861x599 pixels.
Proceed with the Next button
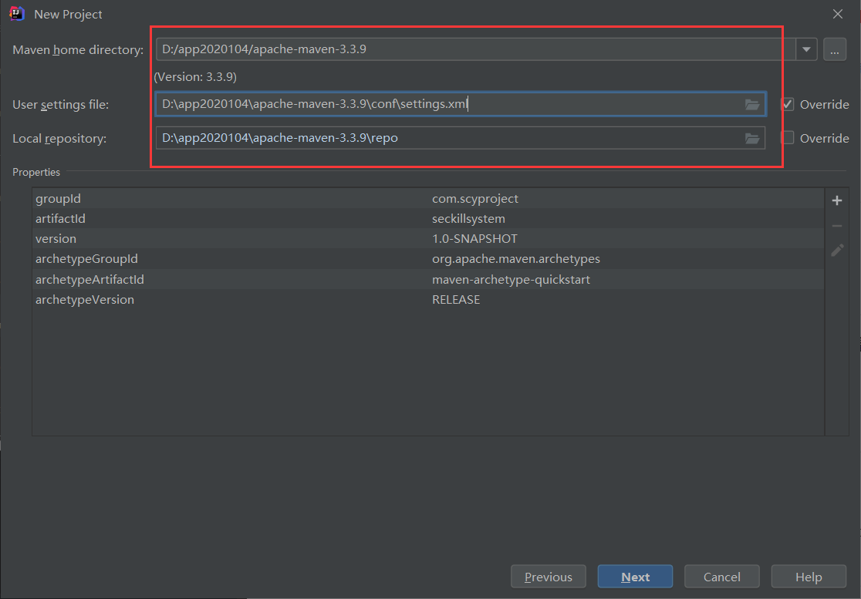coord(635,577)
